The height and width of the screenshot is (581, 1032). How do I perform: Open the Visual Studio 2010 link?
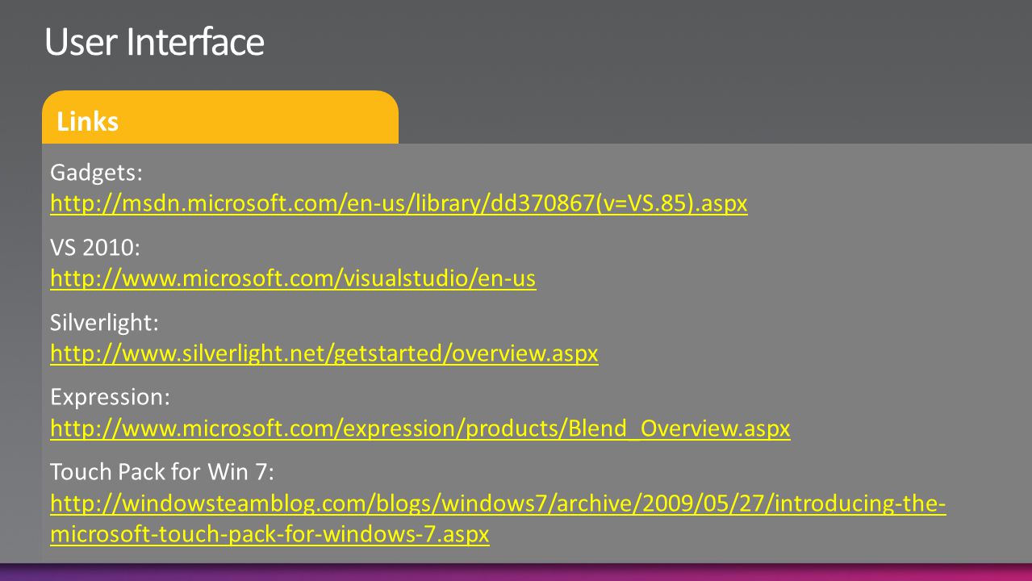coord(293,279)
